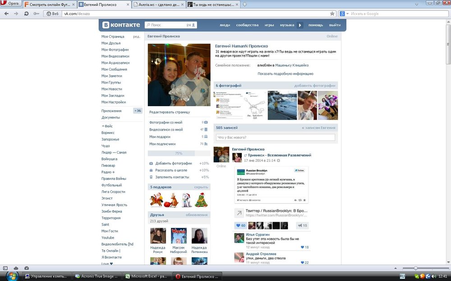The width and height of the screenshot is (451, 281).
Task: Click the music play button in the header
Action: point(300,25)
